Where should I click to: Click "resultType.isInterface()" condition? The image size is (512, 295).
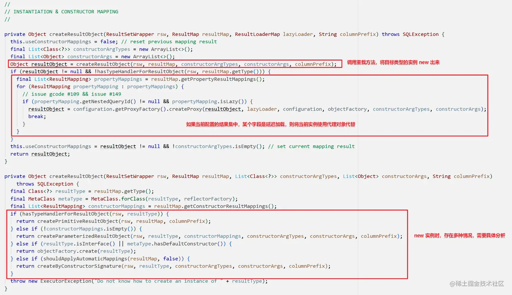79,244
